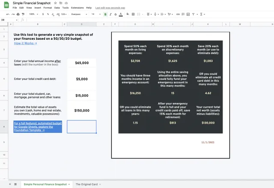Open the text wrapping dropdown
The width and height of the screenshot is (274, 188).
pyautogui.click(x=163, y=14)
